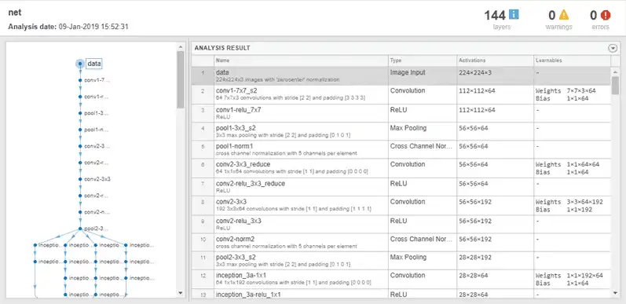This screenshot has width=626, height=304.
Task: Select the pool1-norm1 layer row
Action: tap(401, 149)
